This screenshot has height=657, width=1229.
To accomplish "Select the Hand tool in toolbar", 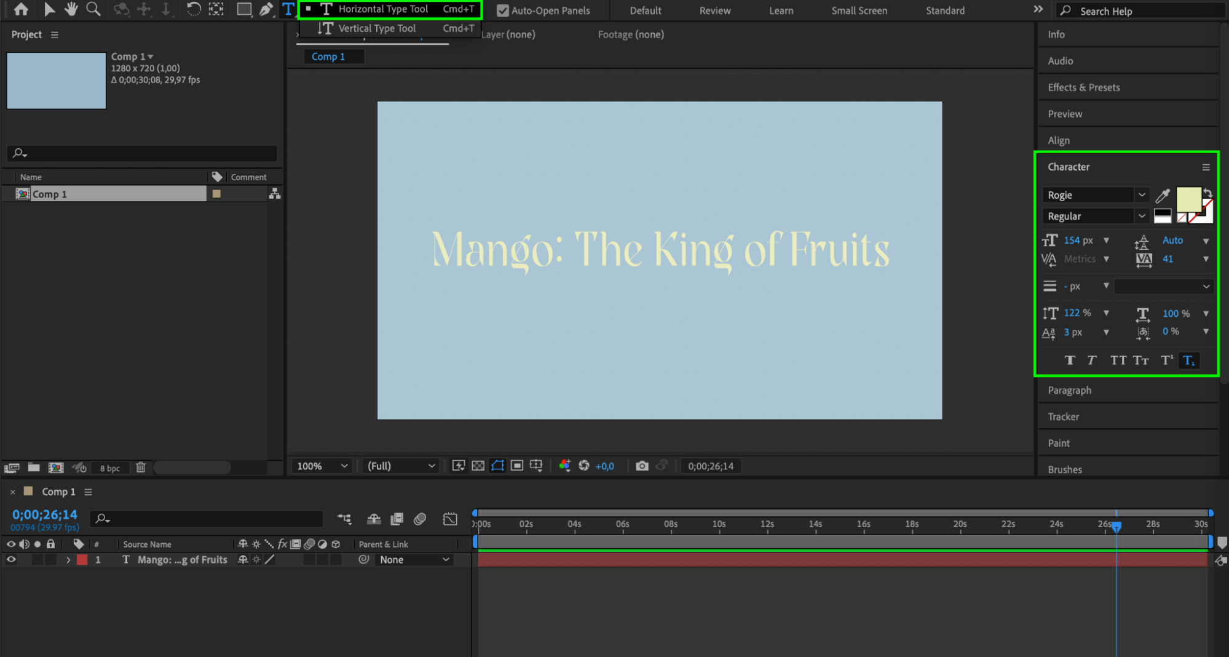I will point(71,9).
